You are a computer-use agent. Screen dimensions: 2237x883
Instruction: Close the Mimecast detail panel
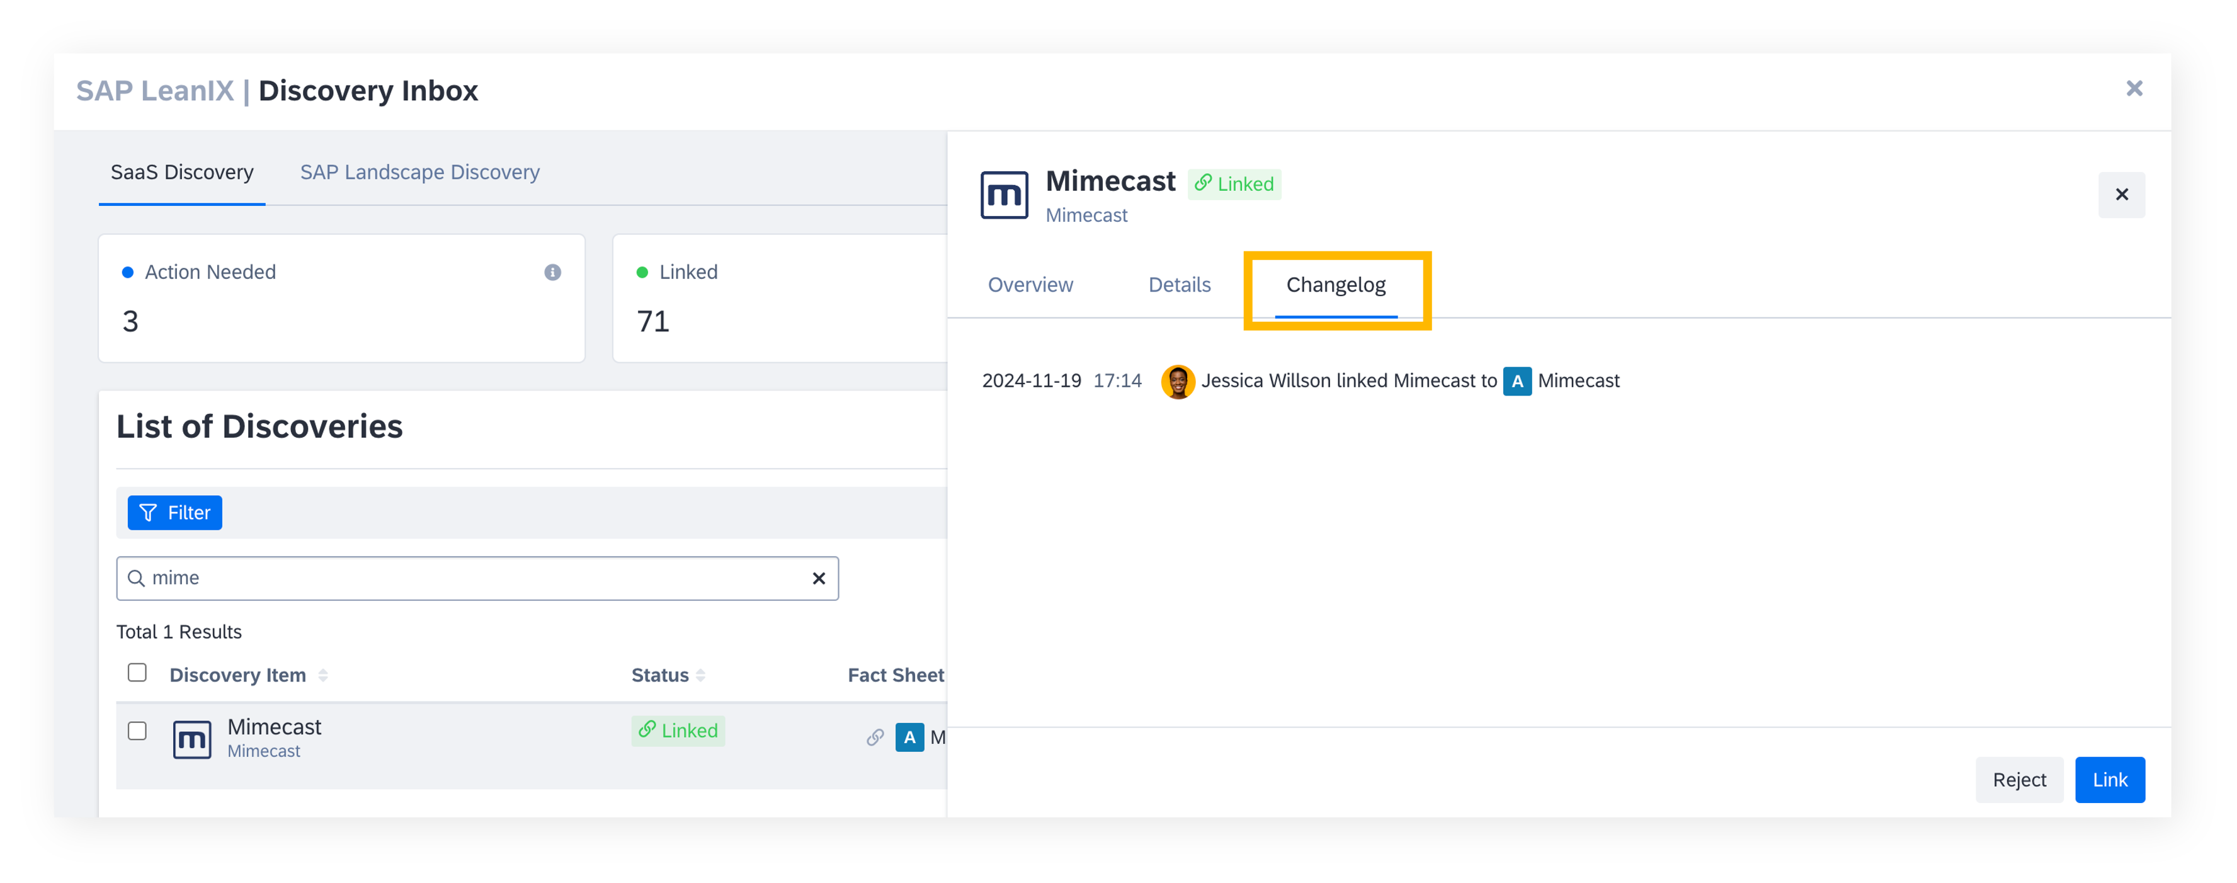[2120, 195]
